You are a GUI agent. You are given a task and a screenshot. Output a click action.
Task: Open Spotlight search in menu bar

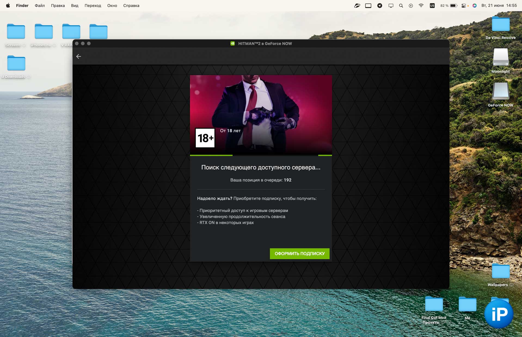coord(401,5)
